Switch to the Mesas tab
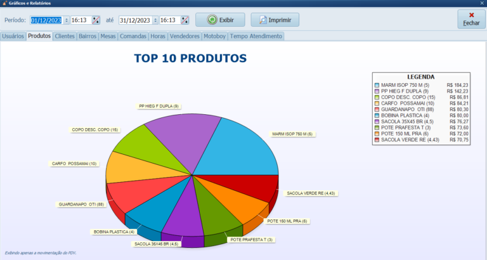 pos(108,36)
